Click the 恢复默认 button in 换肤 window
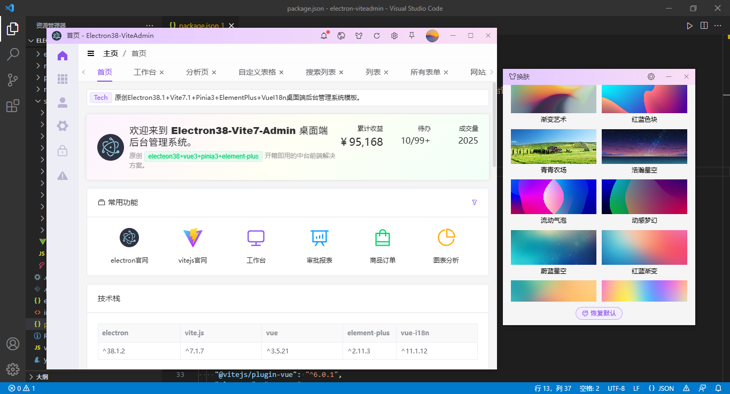Image resolution: width=730 pixels, height=394 pixels. (599, 313)
